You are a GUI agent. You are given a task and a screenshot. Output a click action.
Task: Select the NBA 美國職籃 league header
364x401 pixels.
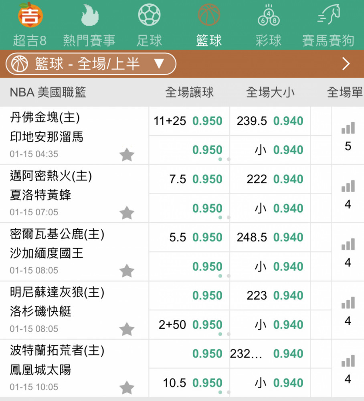click(48, 92)
